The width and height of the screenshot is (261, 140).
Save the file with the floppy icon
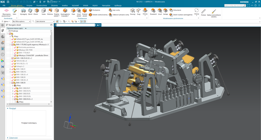[8, 2]
